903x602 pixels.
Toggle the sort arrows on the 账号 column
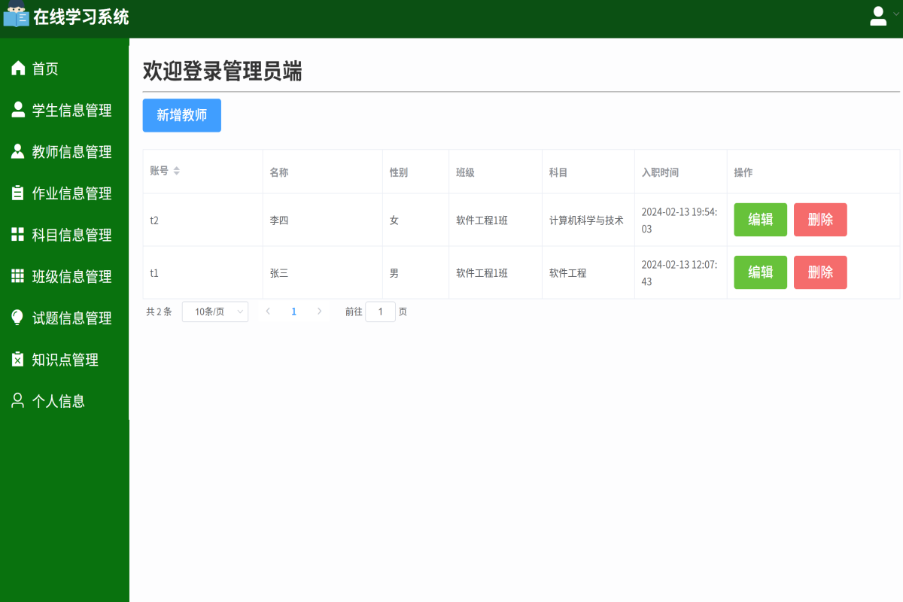pyautogui.click(x=177, y=171)
